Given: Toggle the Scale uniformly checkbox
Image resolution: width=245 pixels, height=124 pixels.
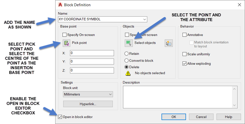Looking at the screenshot, I should (x=184, y=54).
